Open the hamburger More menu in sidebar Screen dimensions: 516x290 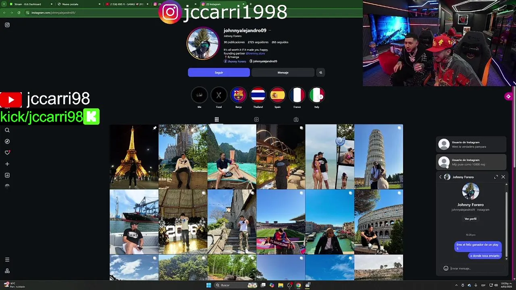[x=7, y=260]
